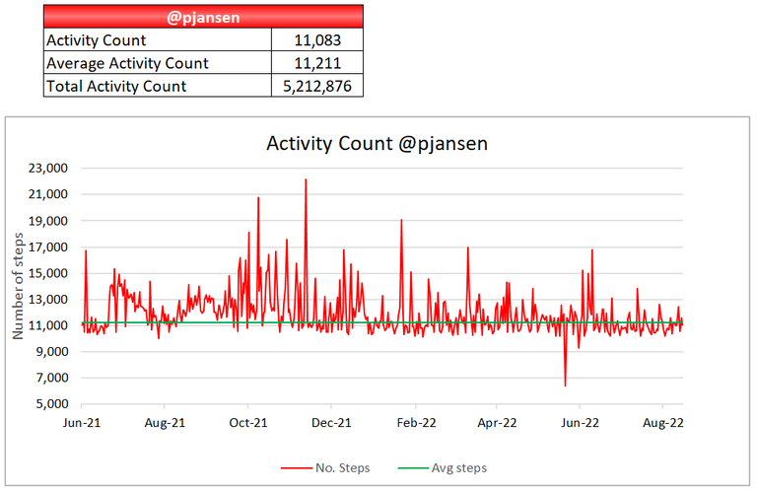Screen dimensions: 757x492
Task: Click the 17,000 y-axis label
Action: coord(47,247)
